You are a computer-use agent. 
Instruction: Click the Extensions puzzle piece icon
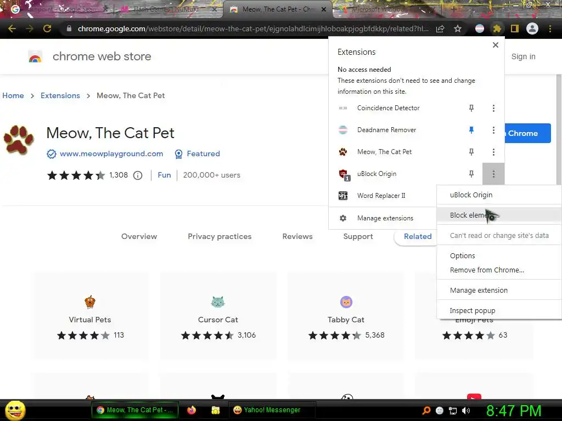[x=497, y=29]
